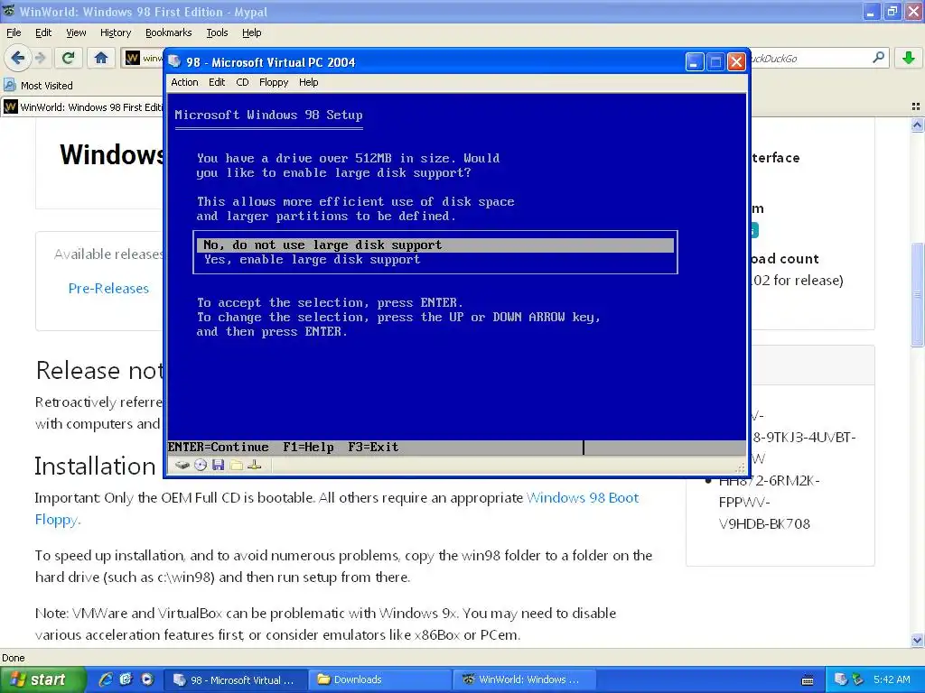This screenshot has height=693, width=925.
Task: Click the page scrollbar down arrow
Action: pos(917,640)
